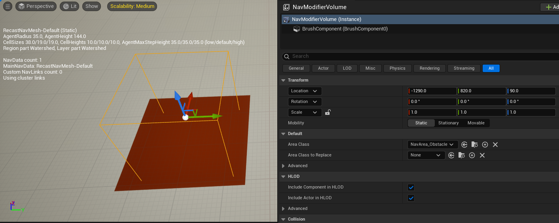Select the All filter tab

coord(491,68)
